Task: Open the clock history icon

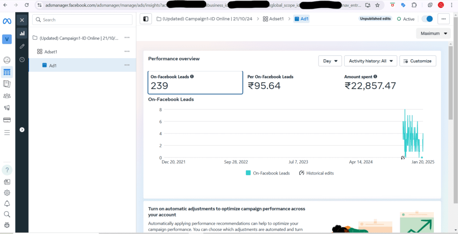Action: click(x=22, y=59)
